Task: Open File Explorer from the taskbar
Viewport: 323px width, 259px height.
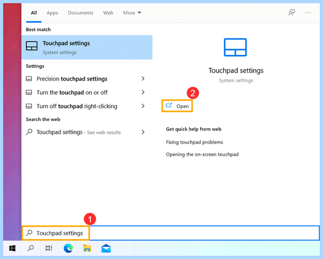Action: (x=87, y=248)
